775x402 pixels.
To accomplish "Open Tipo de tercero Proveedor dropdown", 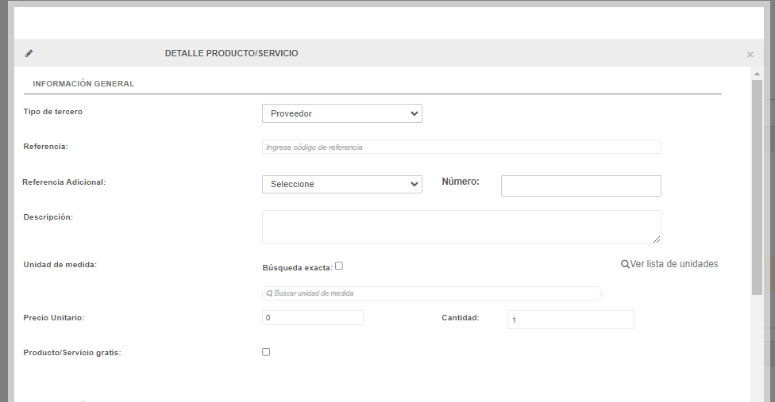I will 342,113.
